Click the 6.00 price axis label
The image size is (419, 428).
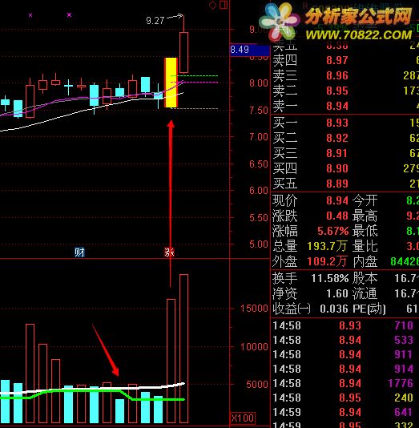pos(259,191)
